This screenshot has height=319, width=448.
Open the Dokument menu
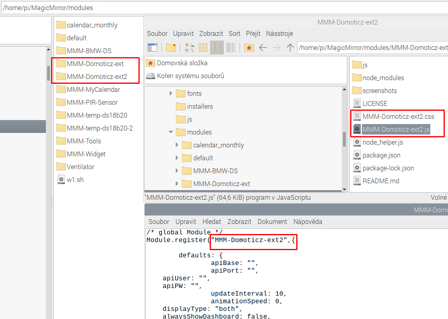[x=272, y=222]
